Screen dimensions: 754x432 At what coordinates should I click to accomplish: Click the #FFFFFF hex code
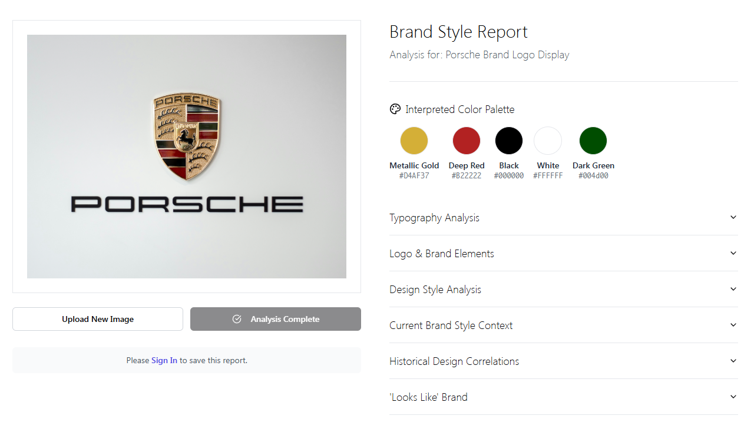pyautogui.click(x=548, y=175)
